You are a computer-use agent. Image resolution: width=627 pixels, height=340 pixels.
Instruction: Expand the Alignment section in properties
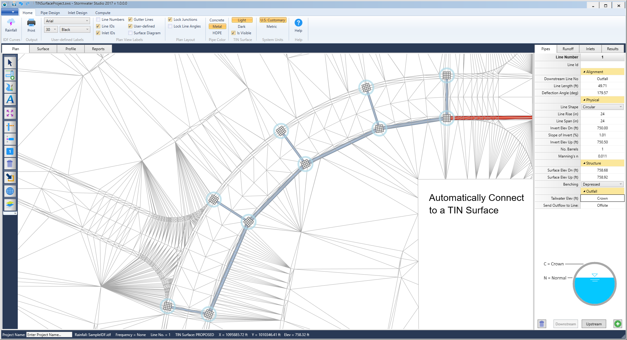593,72
